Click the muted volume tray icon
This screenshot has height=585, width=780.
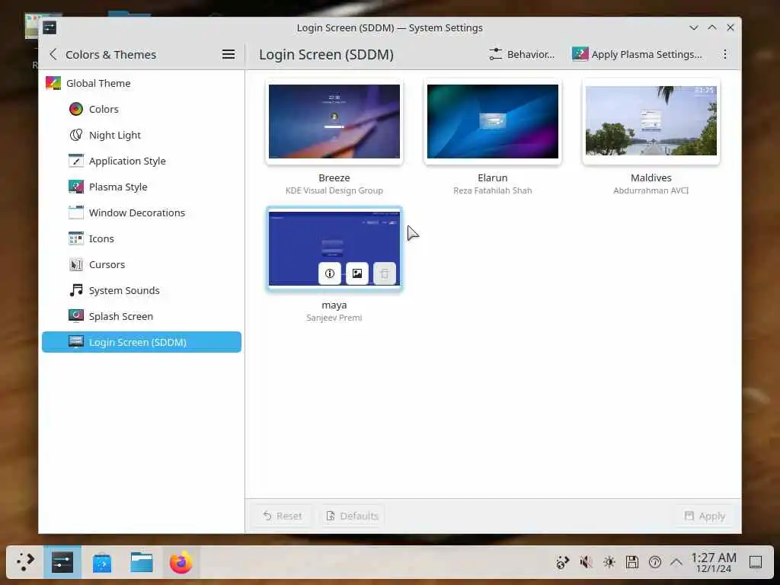pyautogui.click(x=586, y=562)
